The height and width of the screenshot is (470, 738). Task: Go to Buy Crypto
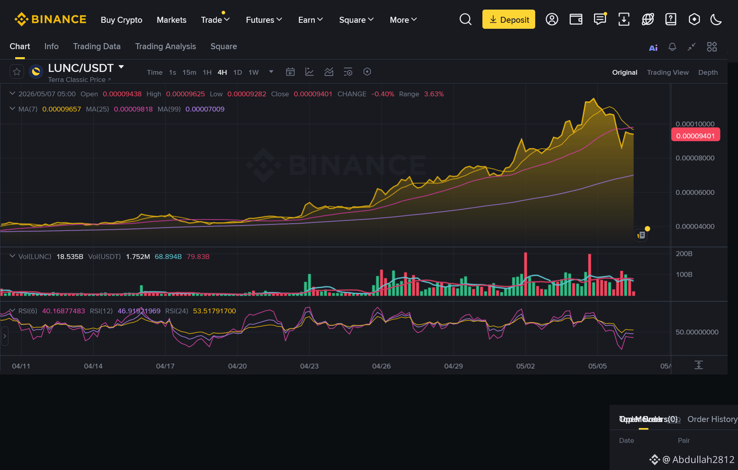click(122, 20)
